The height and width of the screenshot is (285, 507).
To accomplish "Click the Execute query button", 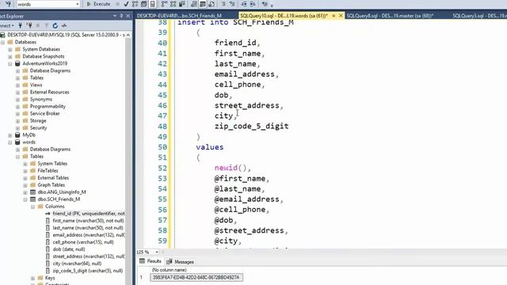I will [x=98, y=4].
